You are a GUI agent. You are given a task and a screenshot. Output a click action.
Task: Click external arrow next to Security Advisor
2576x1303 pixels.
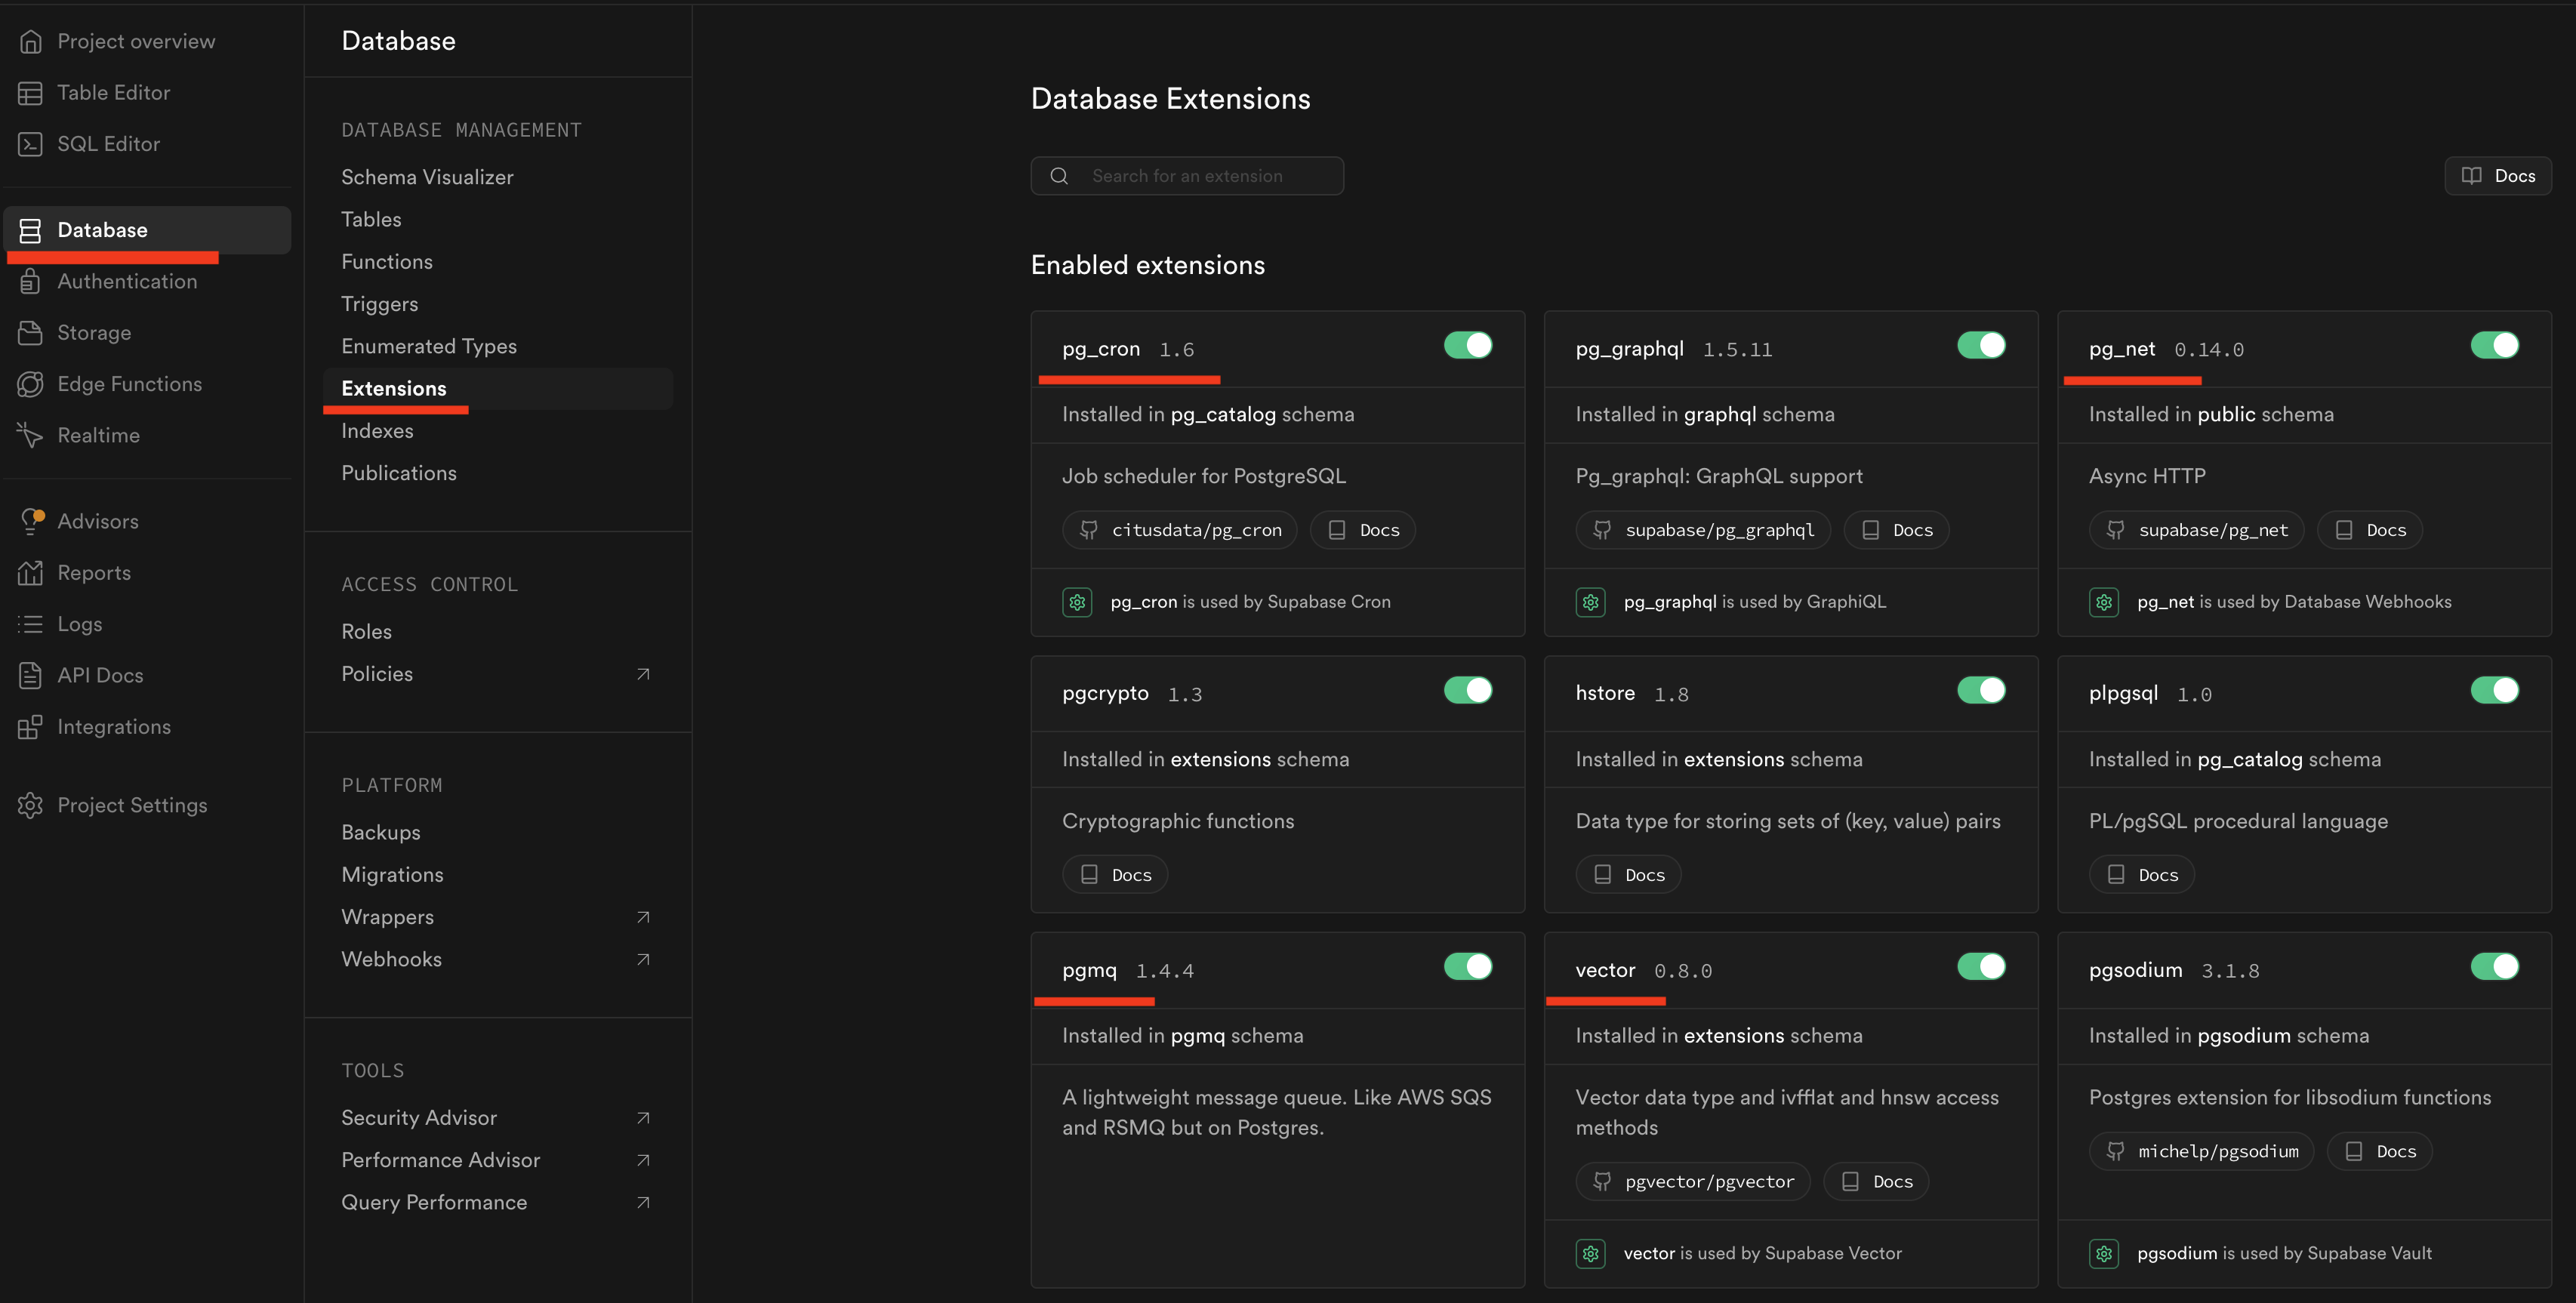643,1118
